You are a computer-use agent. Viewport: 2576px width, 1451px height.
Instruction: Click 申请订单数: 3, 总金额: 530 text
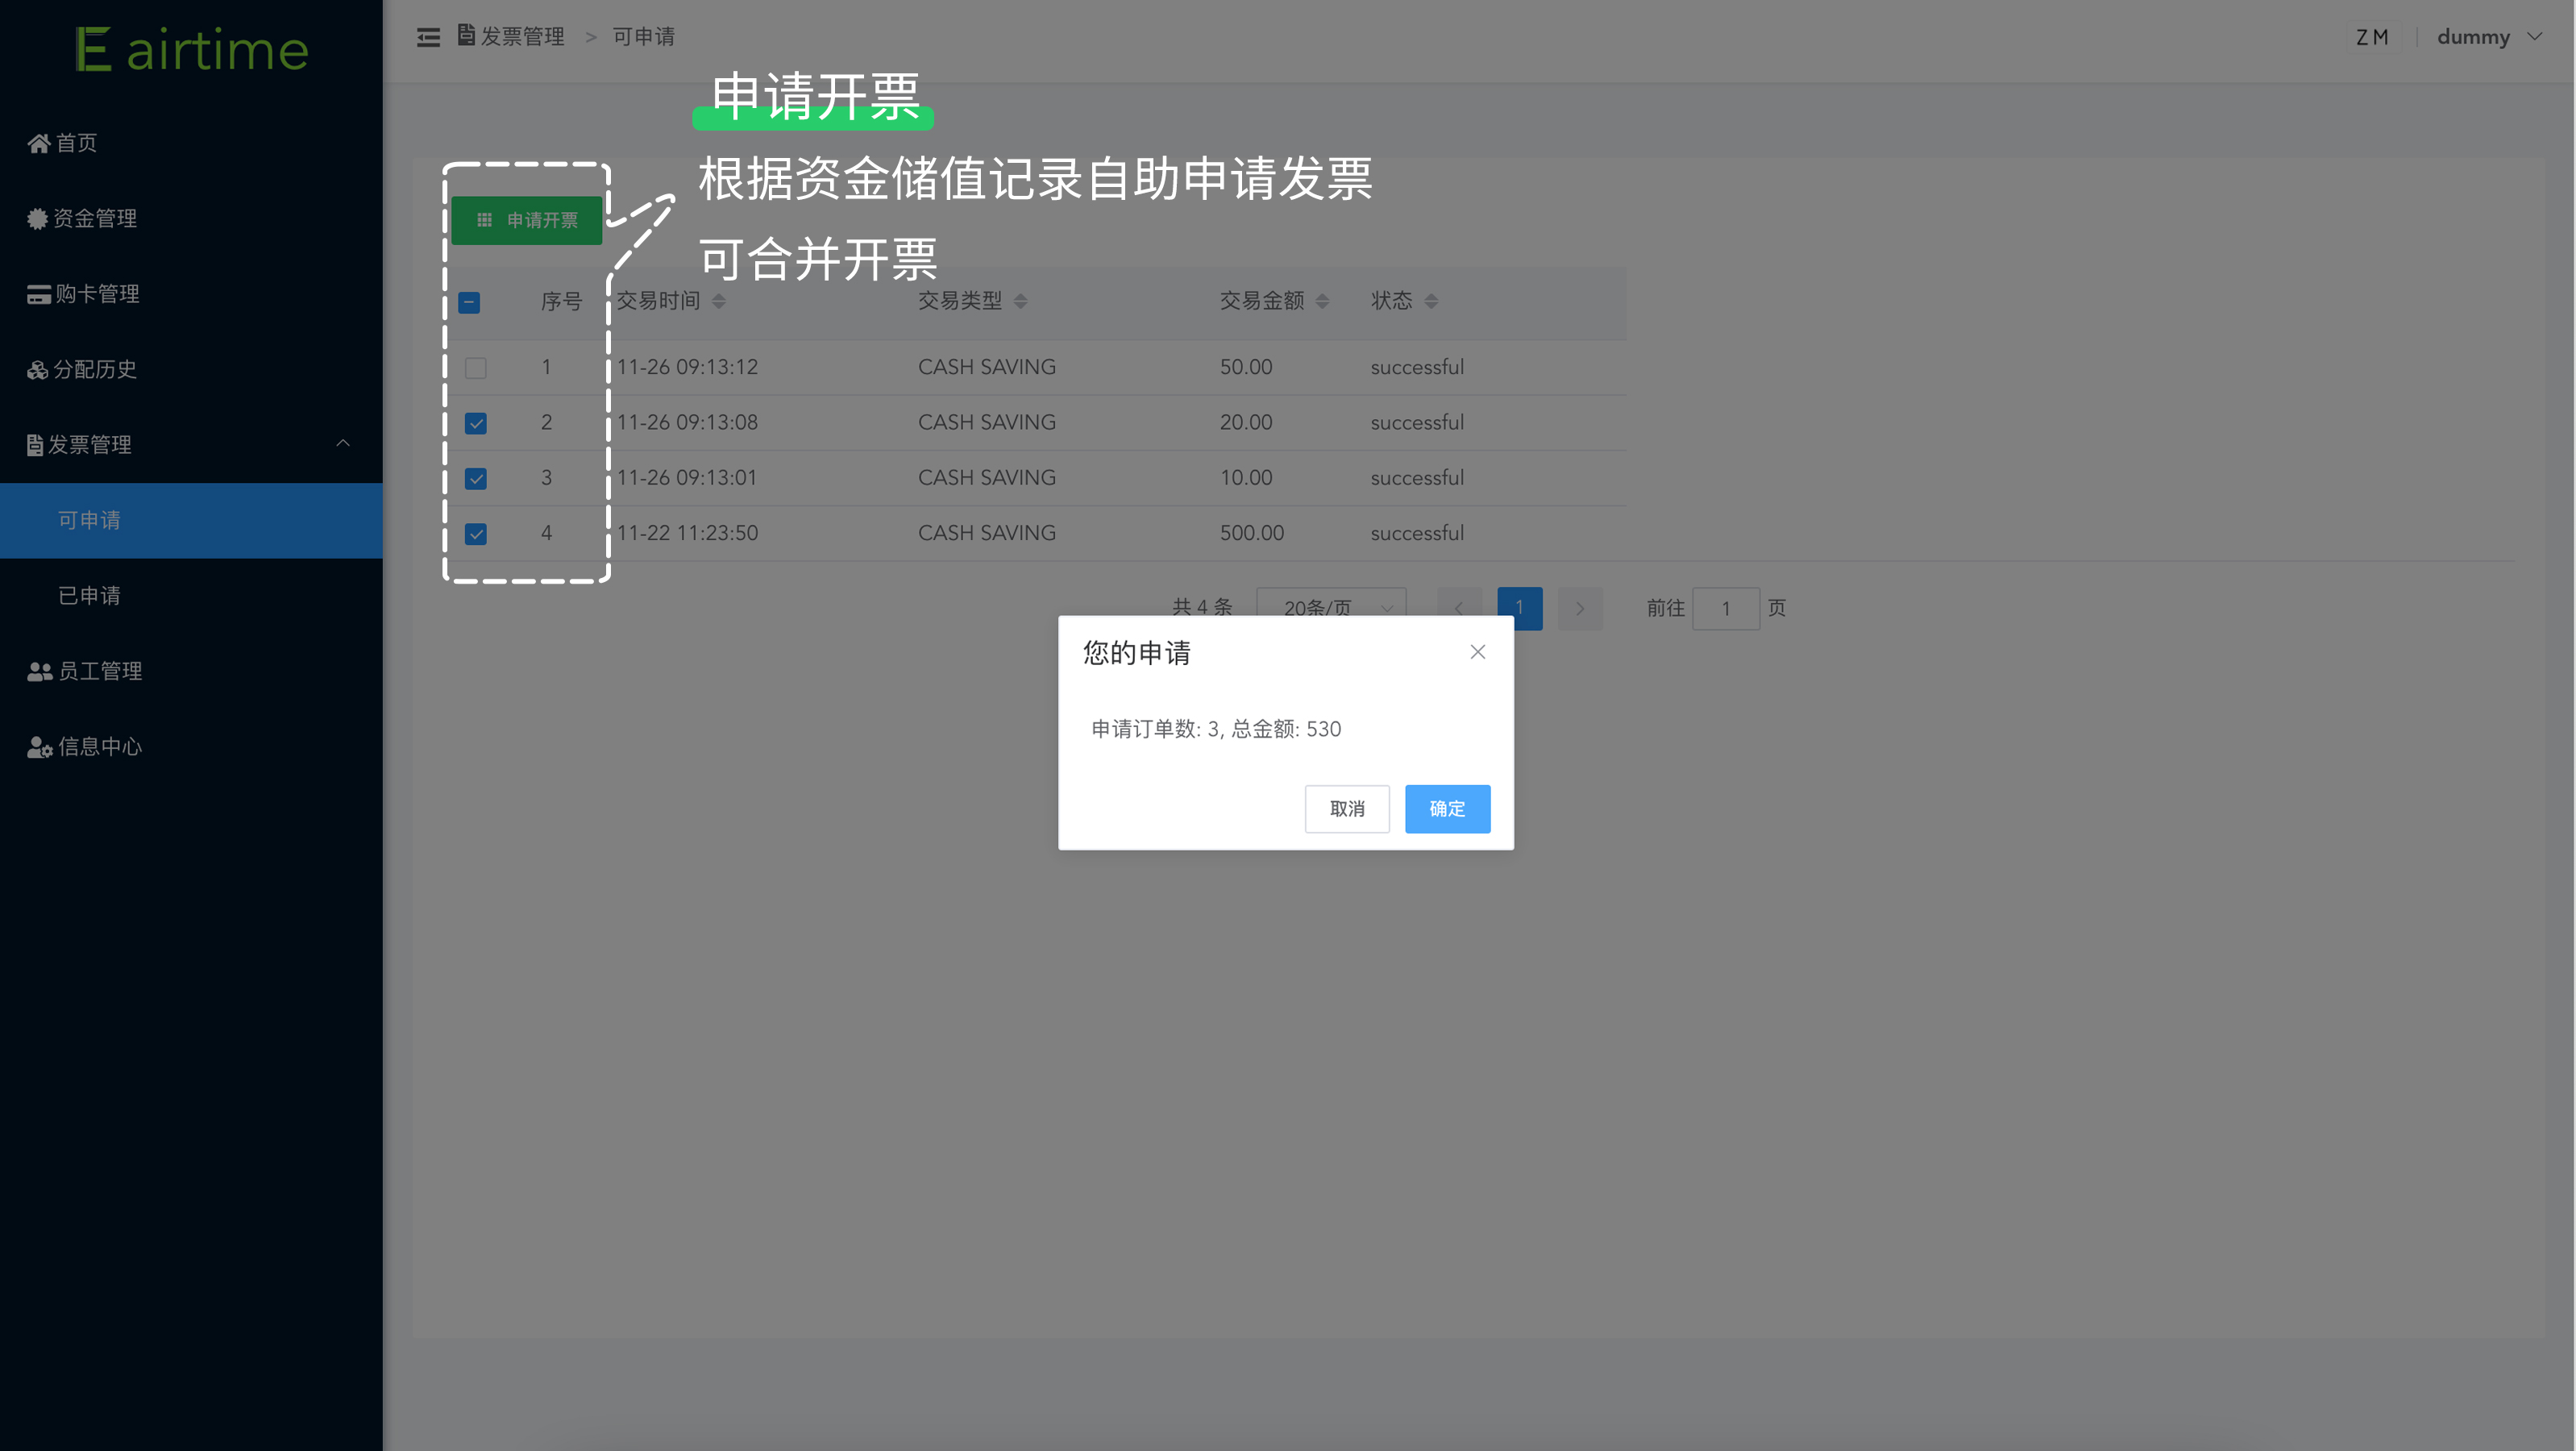1216,729
